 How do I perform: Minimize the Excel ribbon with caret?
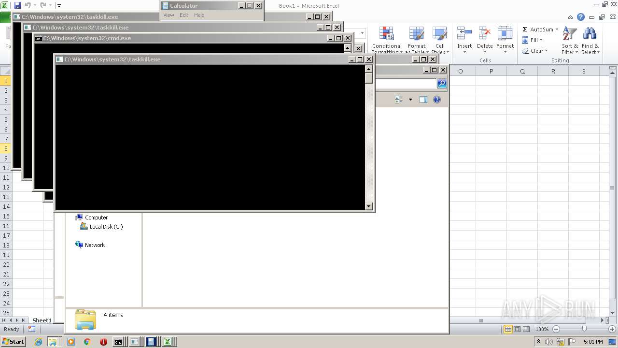pos(571,17)
